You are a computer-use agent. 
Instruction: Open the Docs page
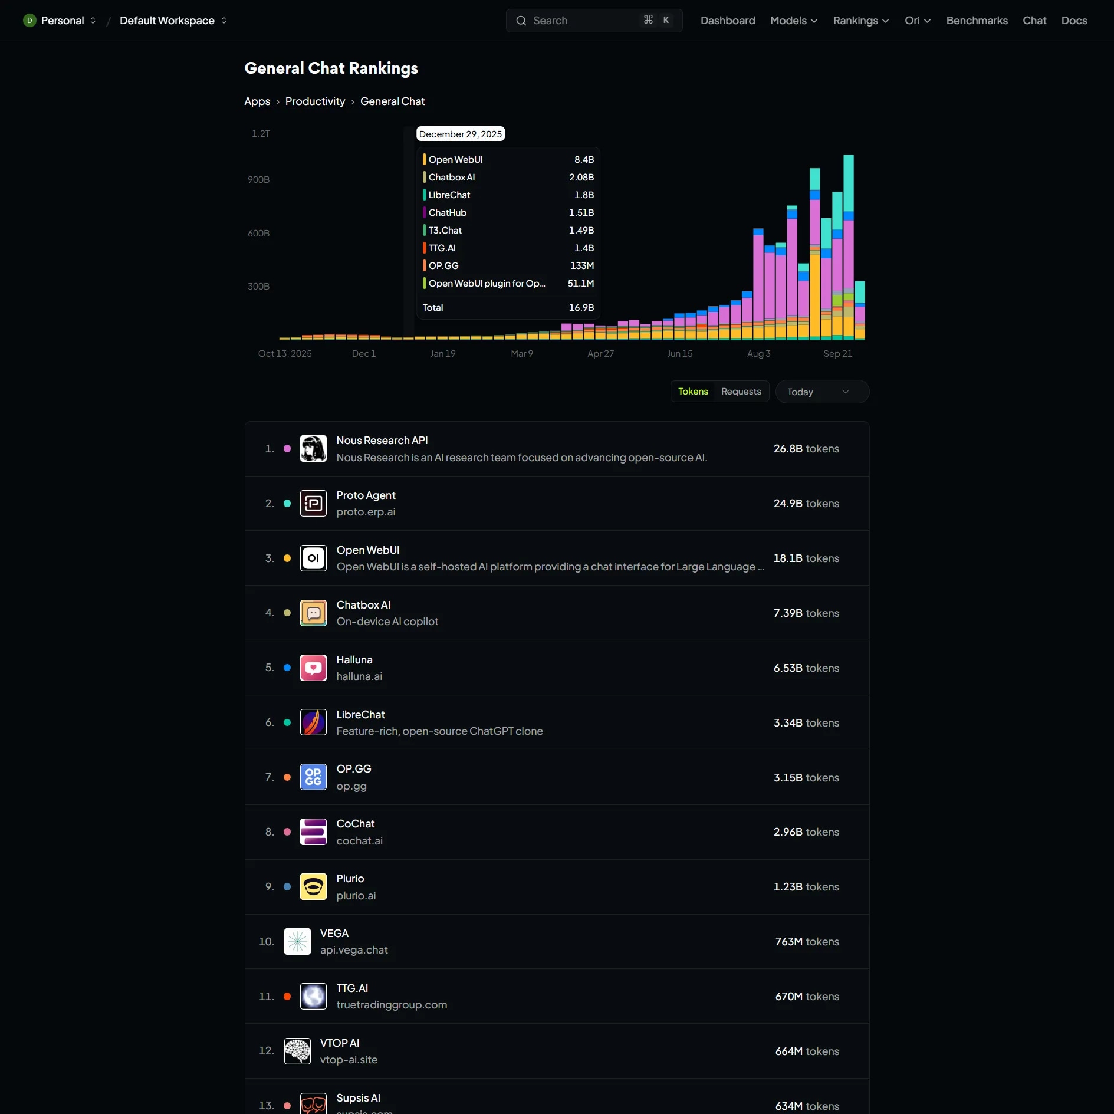(x=1074, y=21)
